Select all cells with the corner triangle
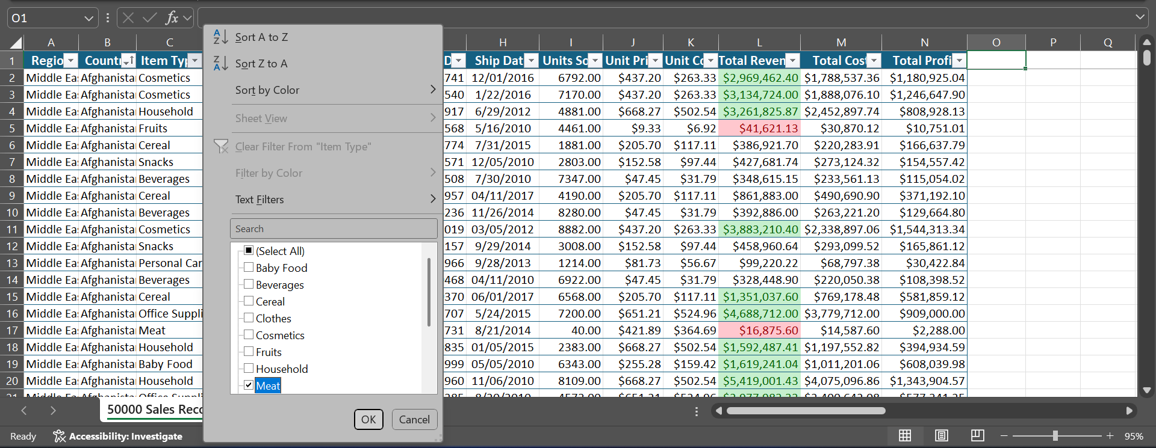 coord(15,43)
